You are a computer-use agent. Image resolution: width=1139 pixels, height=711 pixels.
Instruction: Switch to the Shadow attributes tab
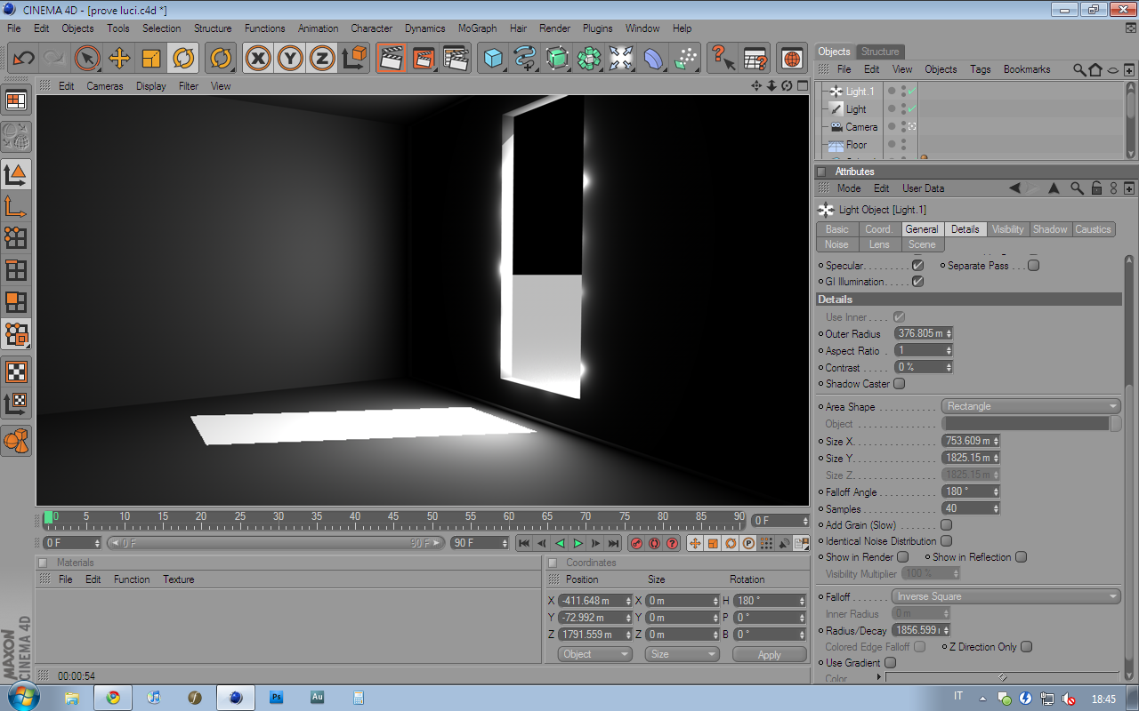(1050, 229)
